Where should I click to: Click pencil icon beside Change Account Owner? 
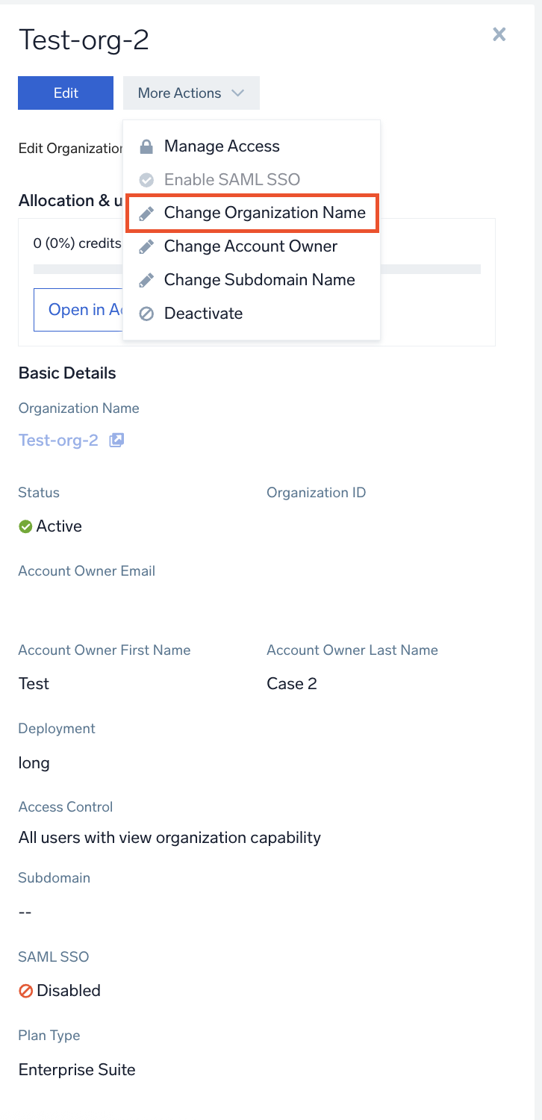(147, 247)
